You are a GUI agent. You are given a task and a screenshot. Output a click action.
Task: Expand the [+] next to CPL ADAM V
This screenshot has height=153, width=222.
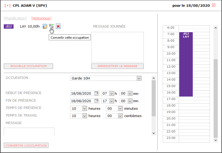8,5
